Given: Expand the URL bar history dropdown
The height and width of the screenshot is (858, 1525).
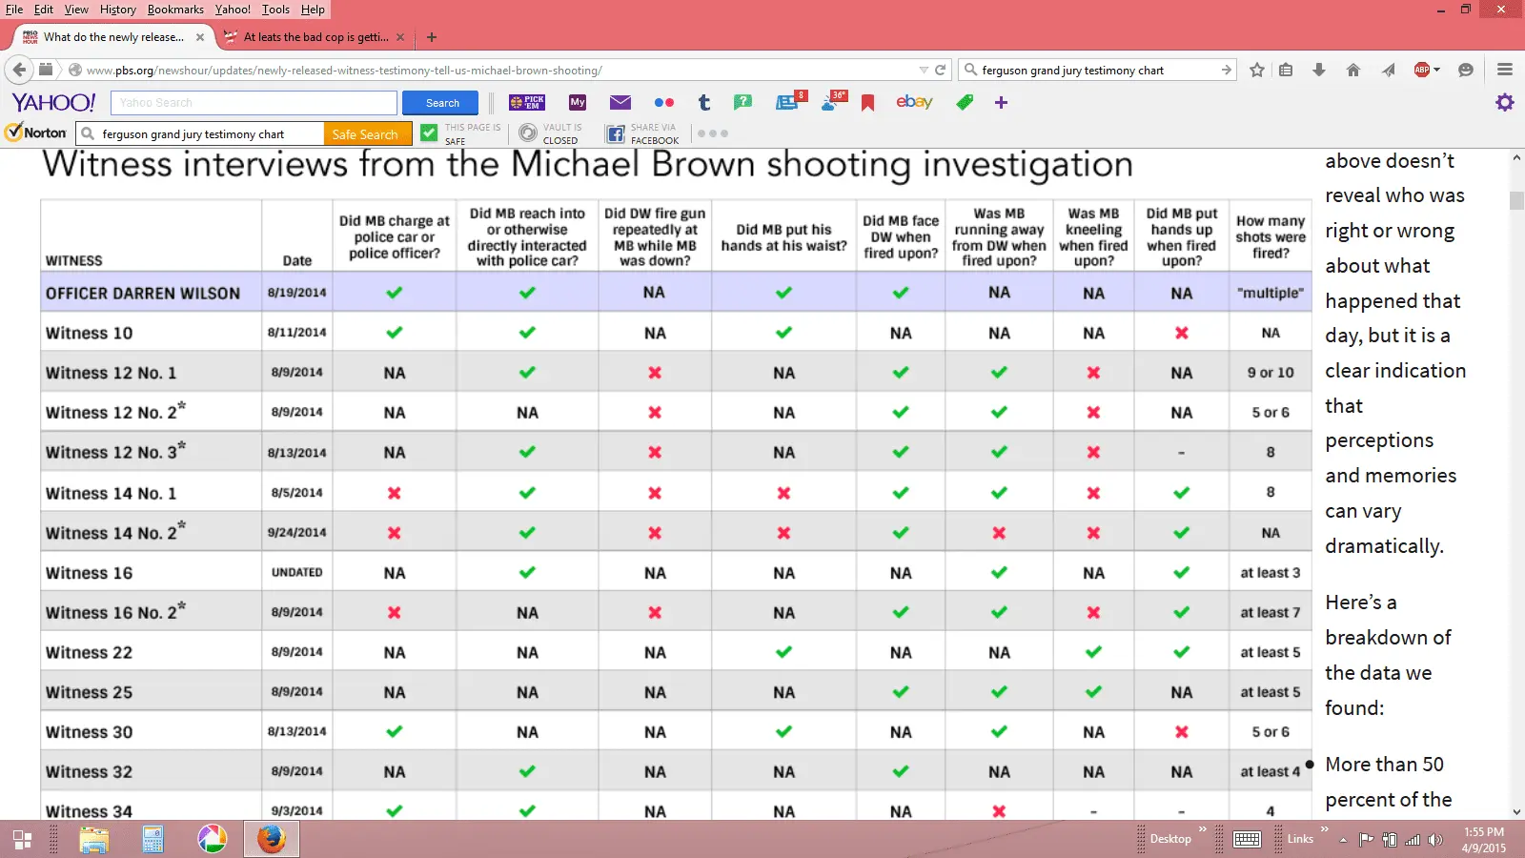Looking at the screenshot, I should point(923,71).
